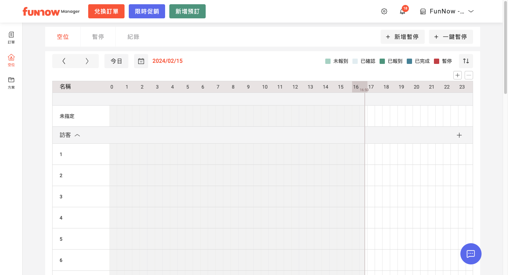Viewport: 508px width, 275px height.
Task: Click hour 12 in timeline header
Action: point(295,87)
